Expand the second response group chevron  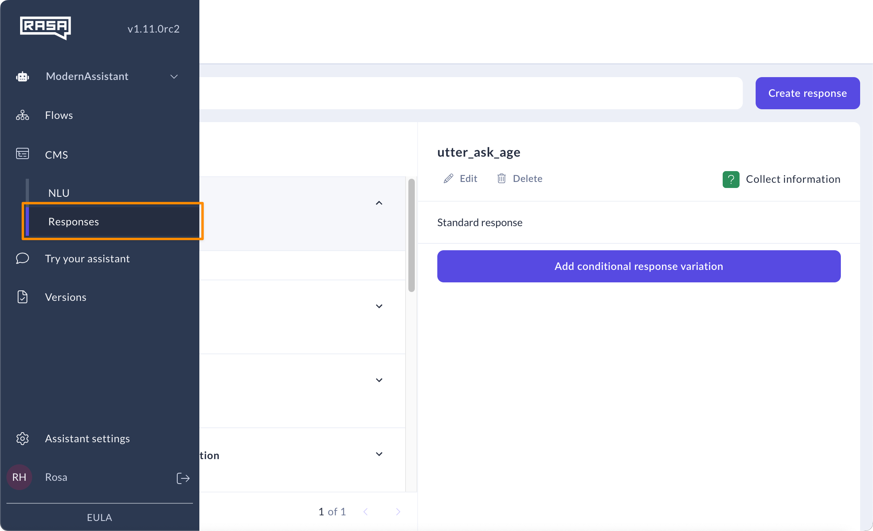(x=379, y=306)
